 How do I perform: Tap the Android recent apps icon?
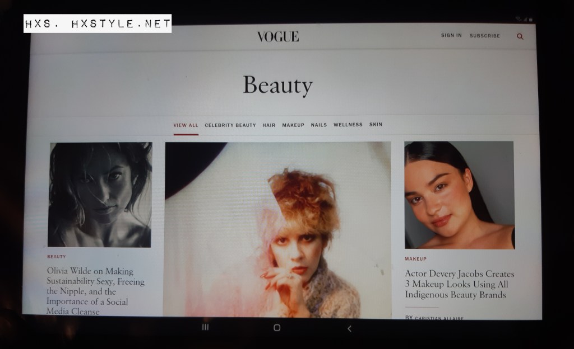(x=205, y=327)
